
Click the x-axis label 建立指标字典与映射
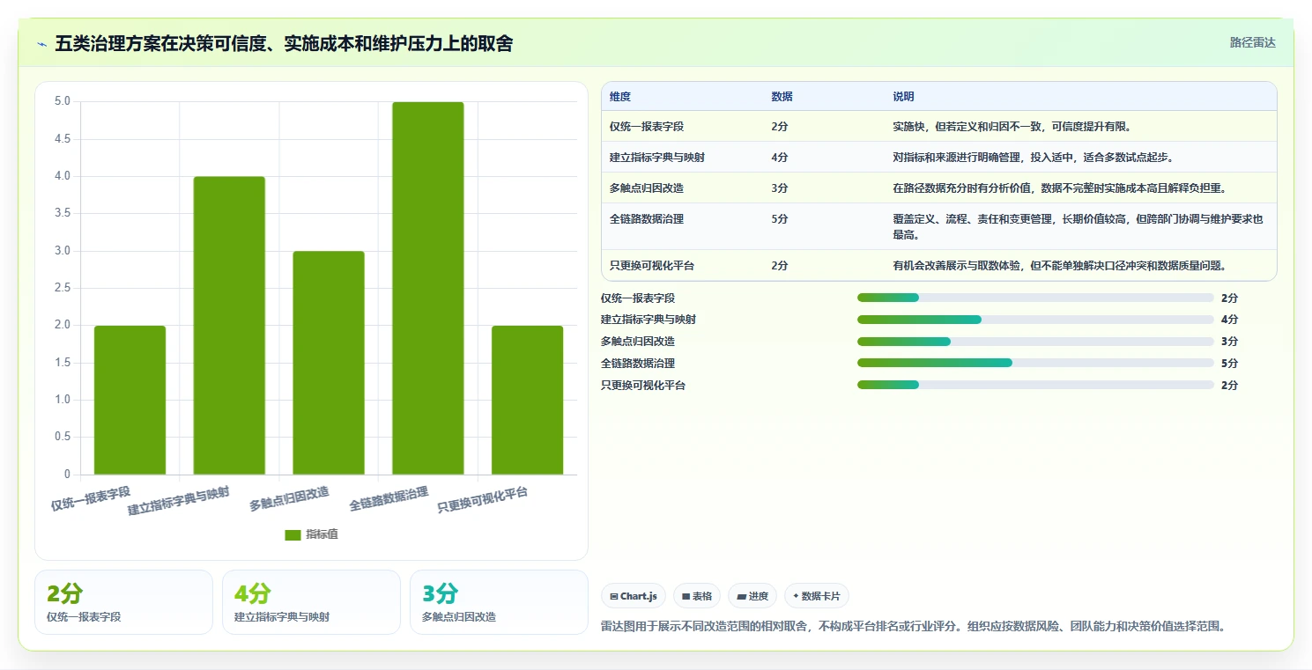point(179,501)
